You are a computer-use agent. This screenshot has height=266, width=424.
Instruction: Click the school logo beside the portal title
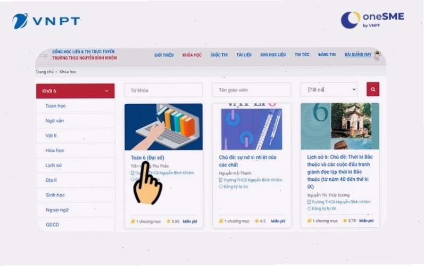coord(44,55)
